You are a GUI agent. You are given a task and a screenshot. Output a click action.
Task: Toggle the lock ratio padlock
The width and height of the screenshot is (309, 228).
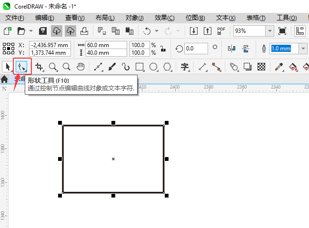(163, 49)
